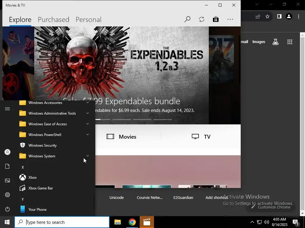Open Documents from Start sidebar
Viewport: 305px width, 228px height.
pyautogui.click(x=7, y=166)
